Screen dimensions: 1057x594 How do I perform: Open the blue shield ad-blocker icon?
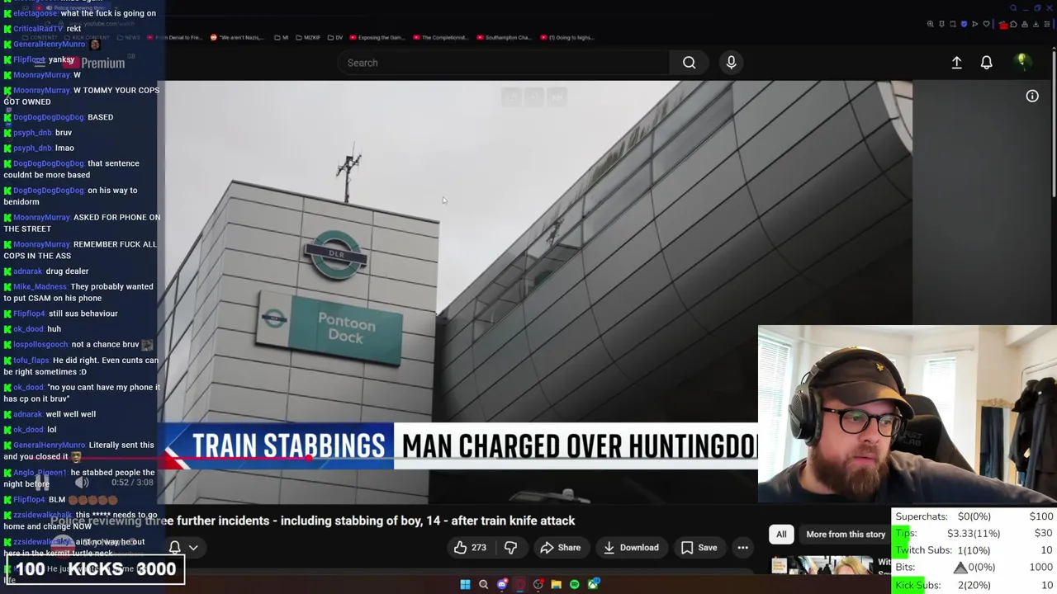coord(964,24)
